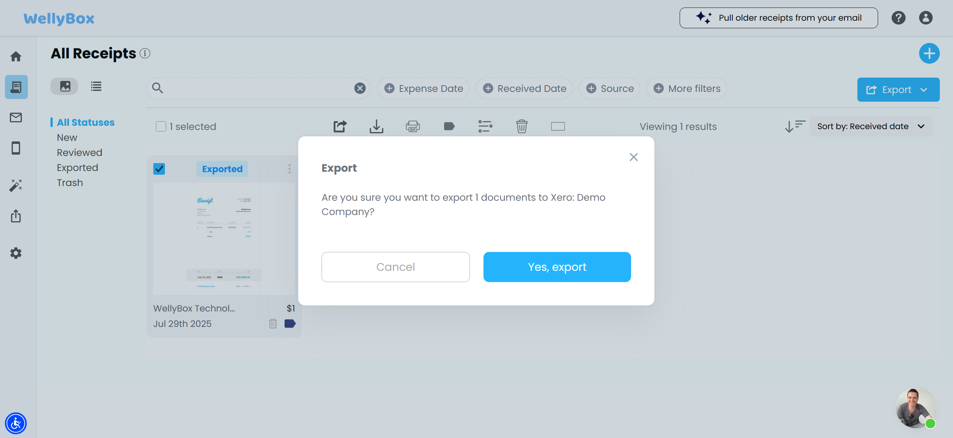Screen dimensions: 953x438
Task: Select All Statuses filter
Action: pos(86,122)
